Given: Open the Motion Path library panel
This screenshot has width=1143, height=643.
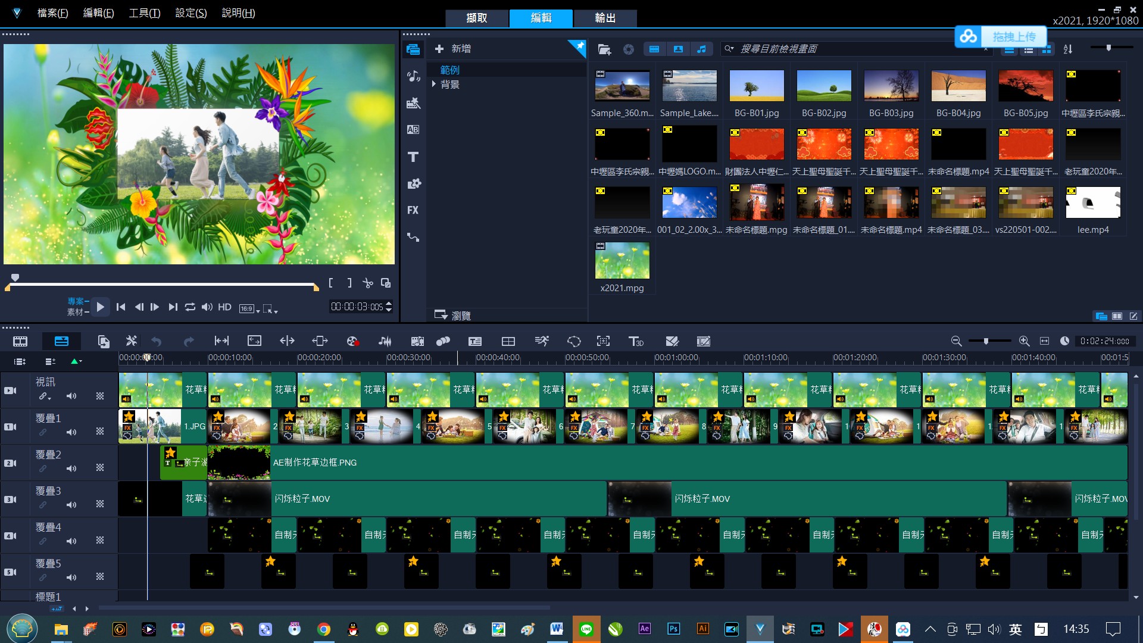Looking at the screenshot, I should click(x=413, y=237).
